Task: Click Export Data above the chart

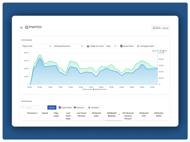Action: click(127, 46)
